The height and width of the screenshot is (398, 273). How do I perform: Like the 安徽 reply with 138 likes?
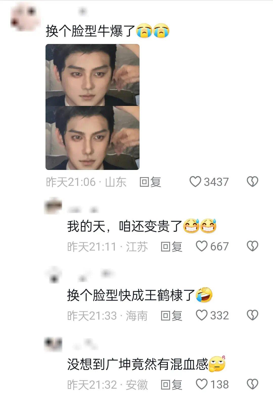point(202,384)
